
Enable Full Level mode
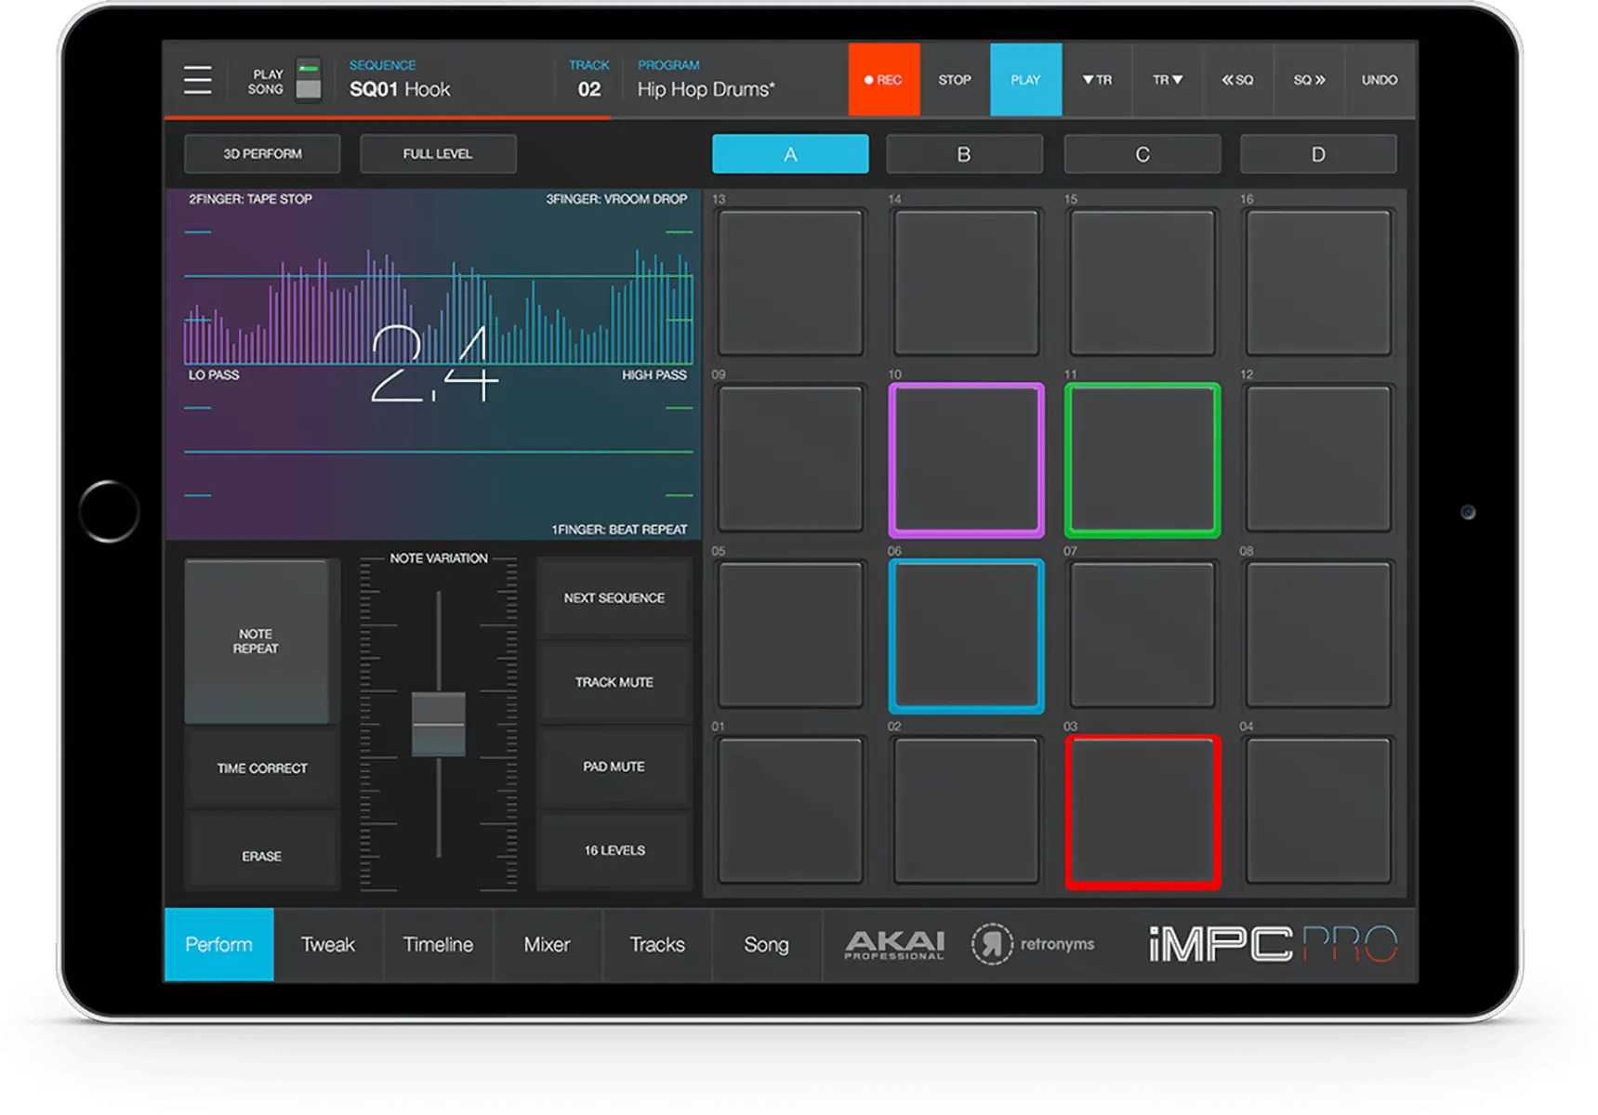coord(438,154)
